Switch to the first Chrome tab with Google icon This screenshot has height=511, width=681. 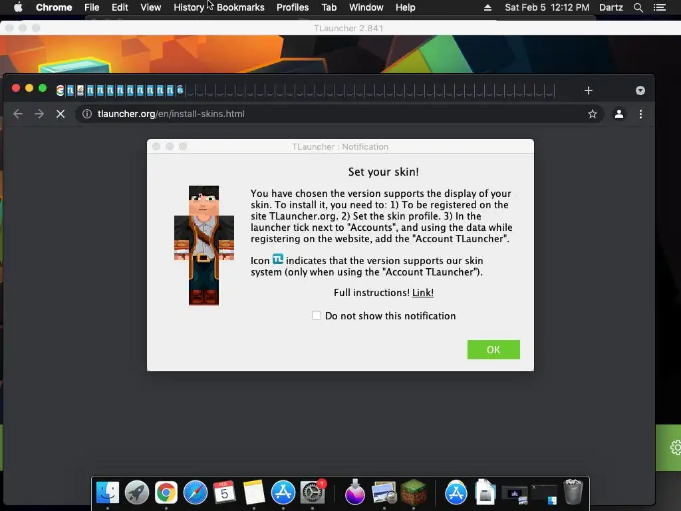(x=61, y=90)
